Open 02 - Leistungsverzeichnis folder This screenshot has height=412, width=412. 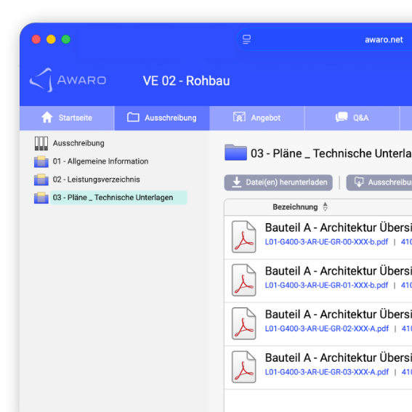(96, 179)
